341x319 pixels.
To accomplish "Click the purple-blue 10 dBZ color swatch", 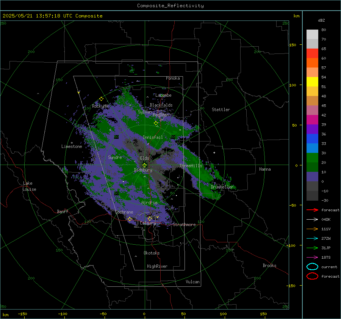I will (312, 177).
